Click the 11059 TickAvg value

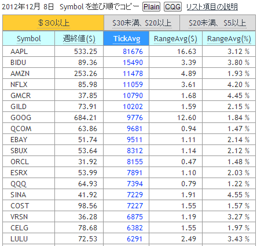[x=133, y=85]
